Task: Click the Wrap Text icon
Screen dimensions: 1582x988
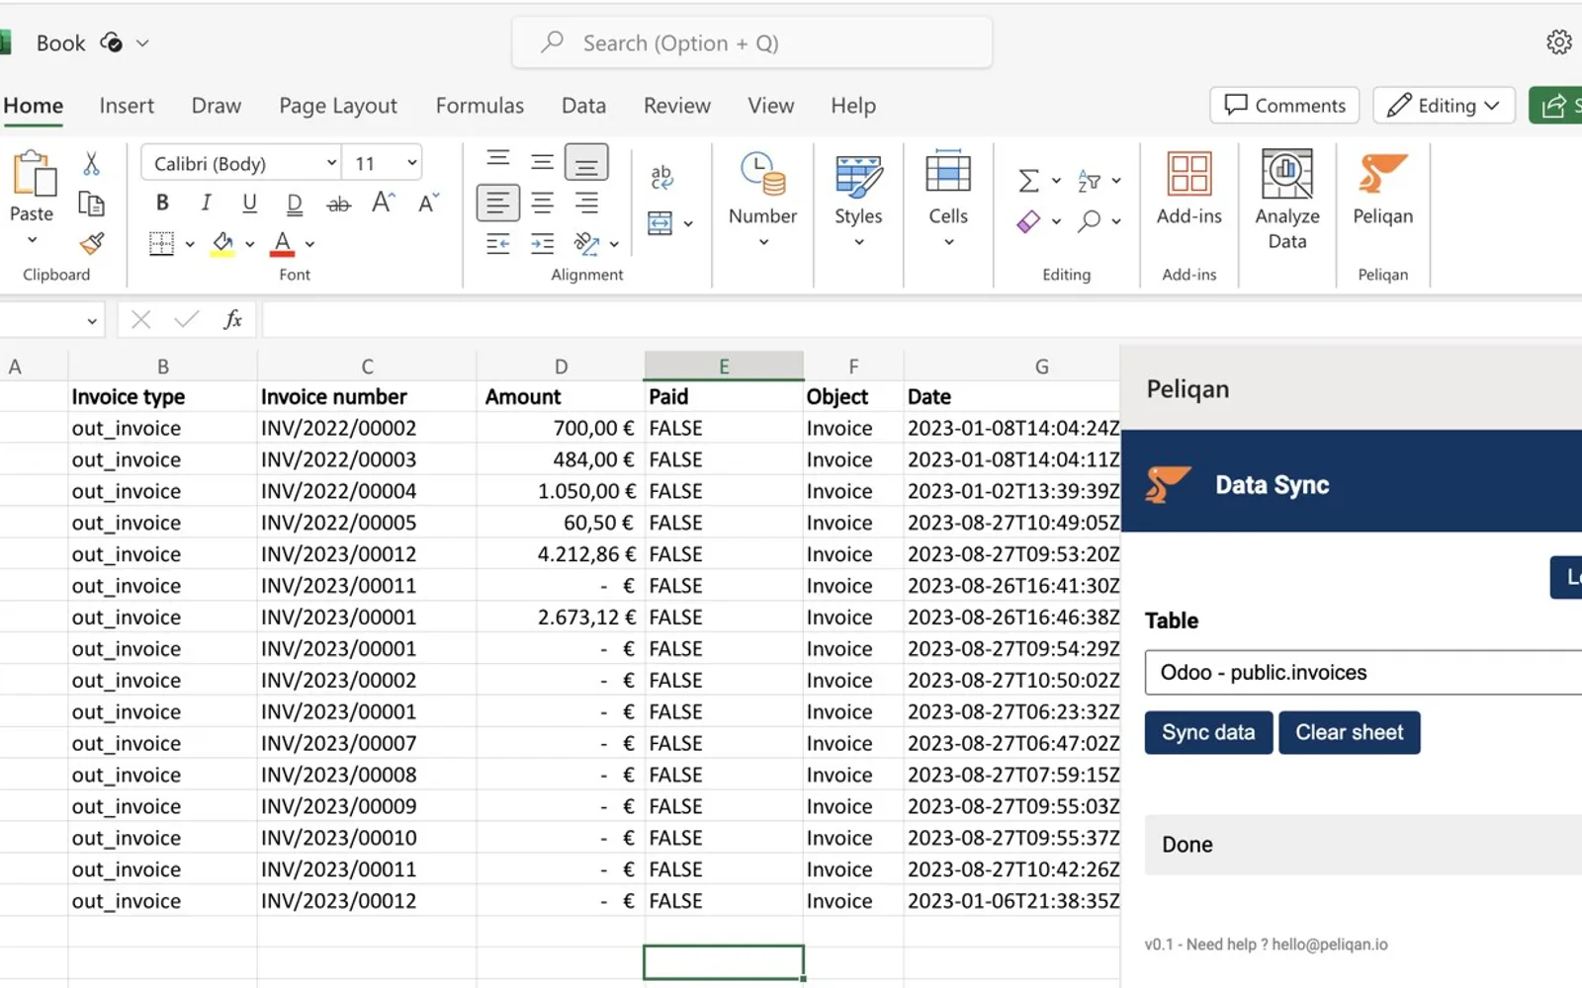Action: [661, 177]
